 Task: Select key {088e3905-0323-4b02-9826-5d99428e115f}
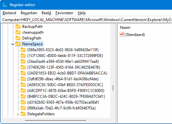pos(63,50)
